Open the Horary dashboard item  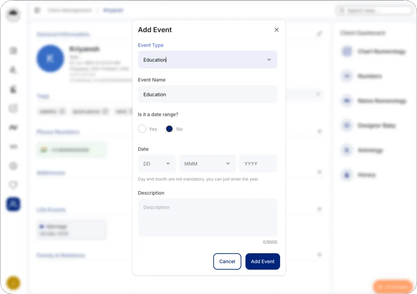point(359,175)
